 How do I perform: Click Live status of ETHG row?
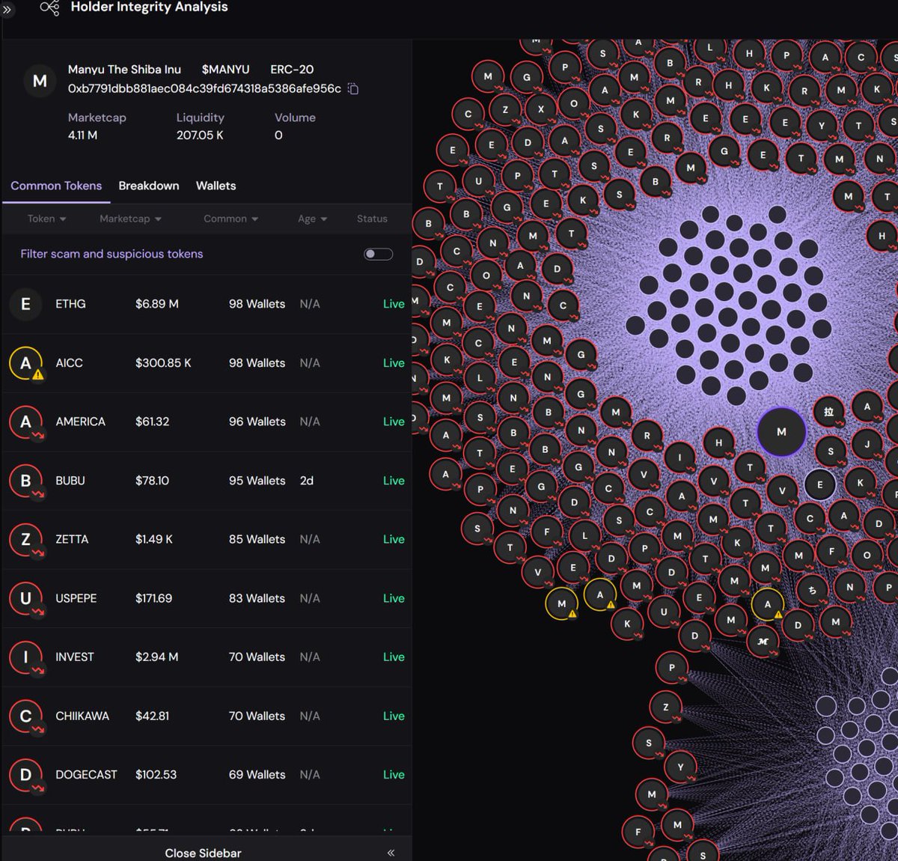(x=394, y=304)
